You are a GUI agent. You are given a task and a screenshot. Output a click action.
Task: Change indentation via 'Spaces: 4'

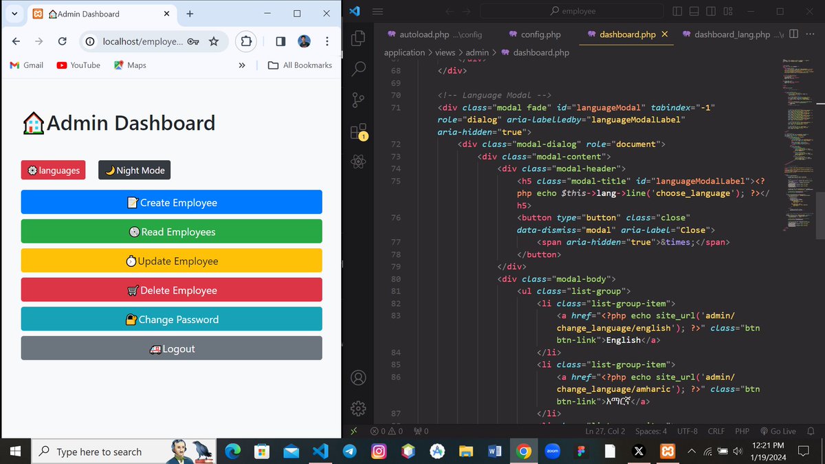[x=650, y=431]
